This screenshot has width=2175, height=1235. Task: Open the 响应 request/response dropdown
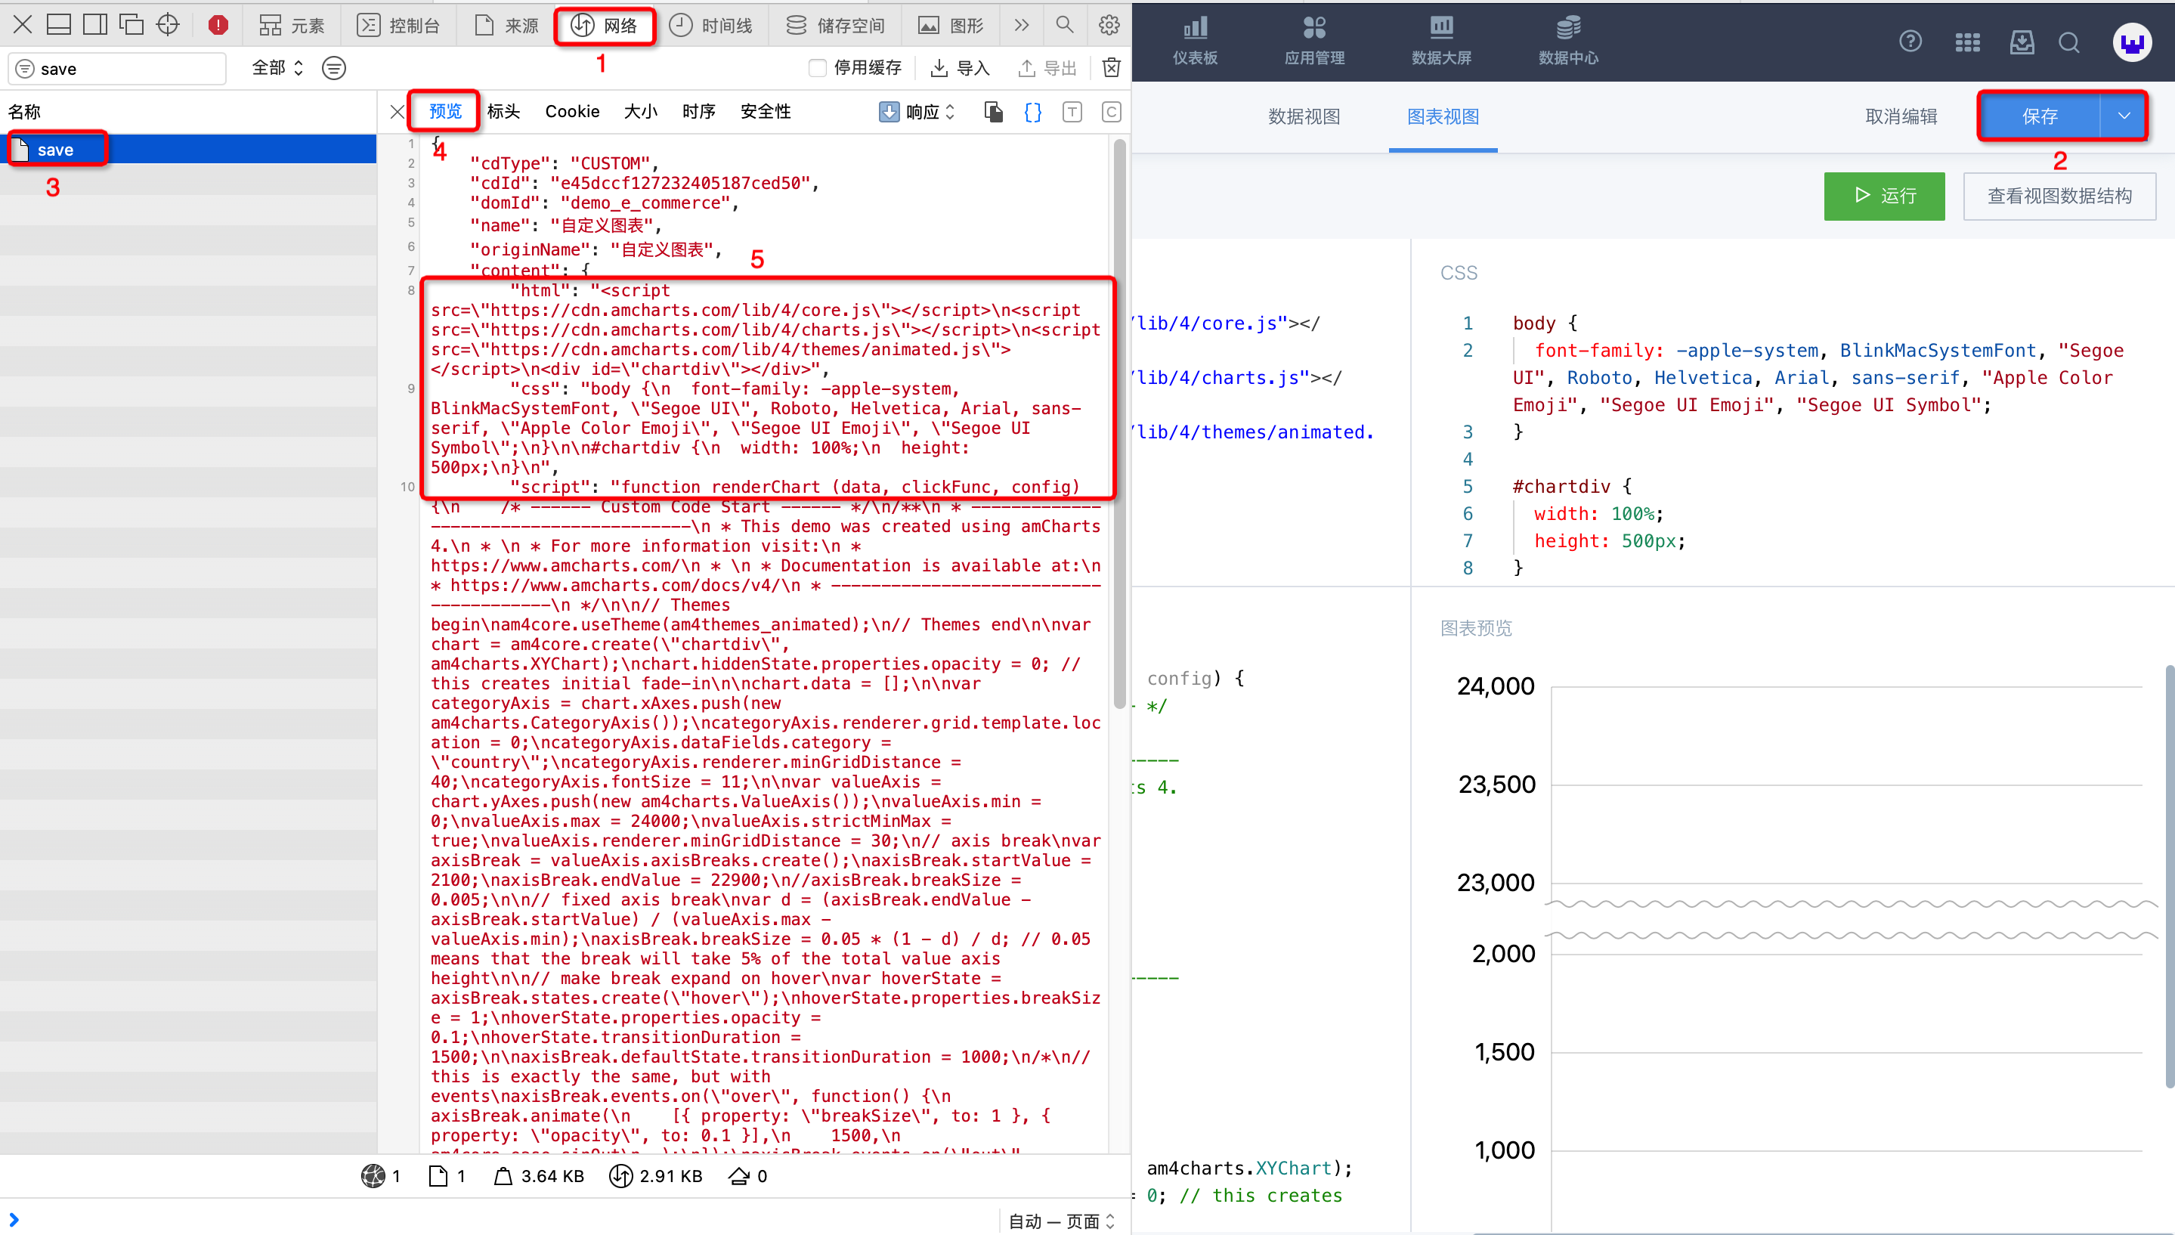point(917,112)
